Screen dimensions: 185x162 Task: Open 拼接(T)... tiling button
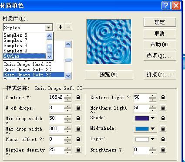click(x=160, y=75)
